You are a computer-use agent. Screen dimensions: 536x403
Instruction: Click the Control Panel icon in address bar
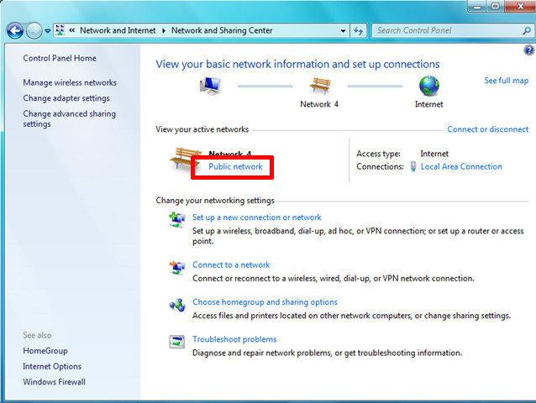[x=60, y=30]
